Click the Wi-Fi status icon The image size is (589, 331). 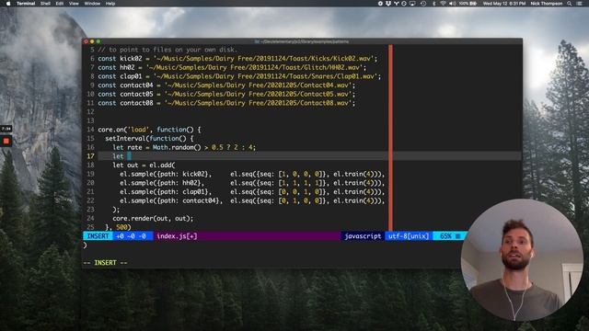pyautogui.click(x=443, y=4)
